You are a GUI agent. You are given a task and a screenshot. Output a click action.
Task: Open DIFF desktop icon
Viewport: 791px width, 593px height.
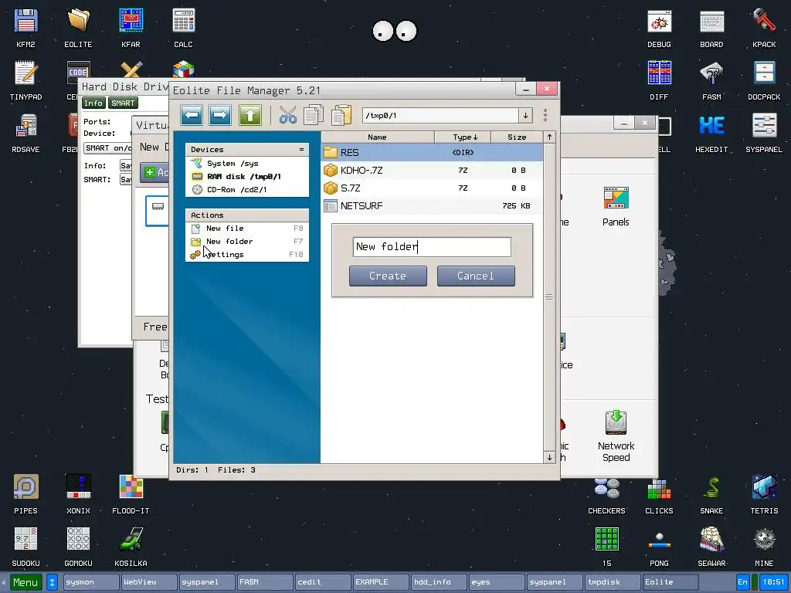click(660, 80)
